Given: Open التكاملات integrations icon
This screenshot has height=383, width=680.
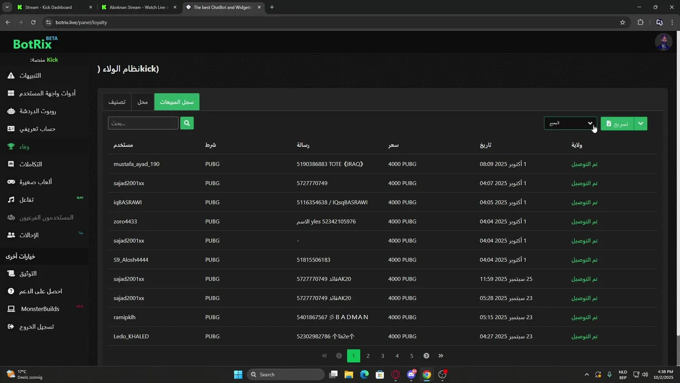Looking at the screenshot, I should (x=11, y=164).
